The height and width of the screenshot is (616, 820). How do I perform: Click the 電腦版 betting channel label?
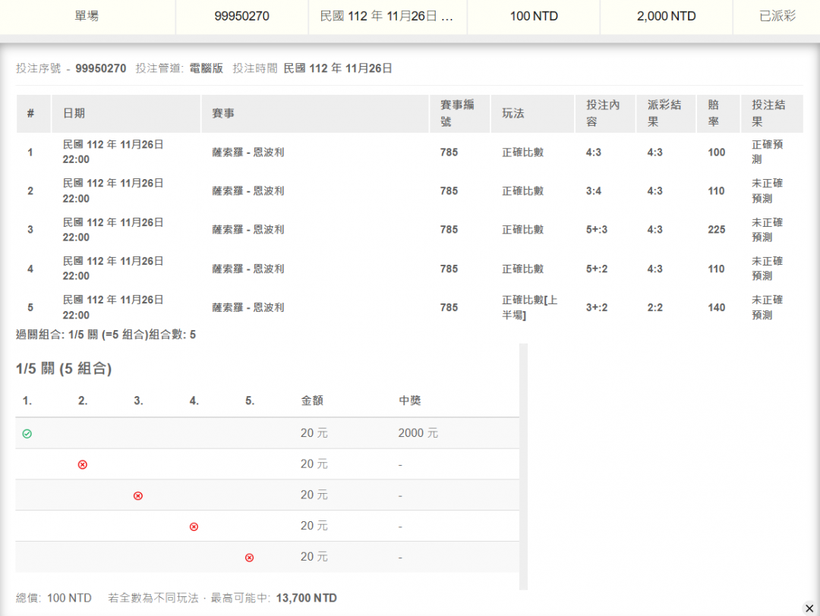[206, 68]
